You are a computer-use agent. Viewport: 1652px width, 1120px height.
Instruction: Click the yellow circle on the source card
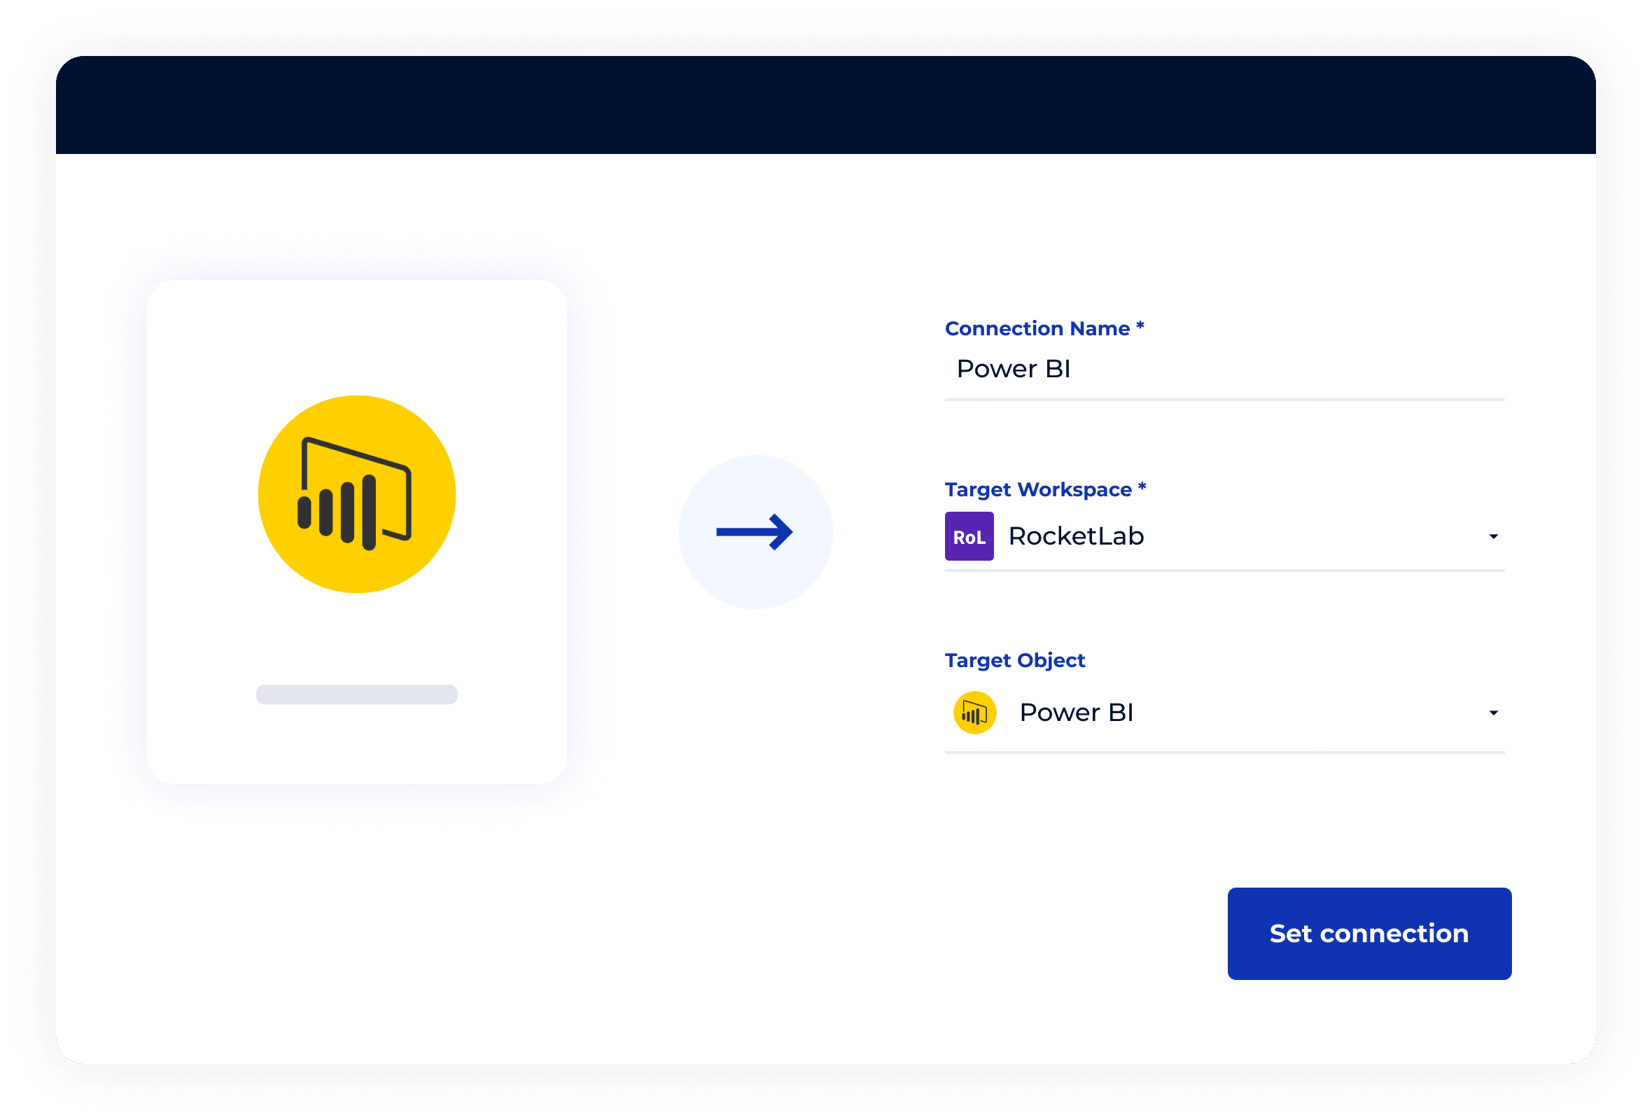point(357,496)
